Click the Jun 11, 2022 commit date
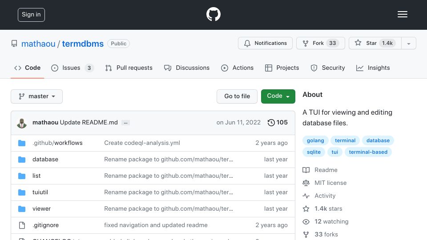The image size is (427, 240). (x=238, y=123)
